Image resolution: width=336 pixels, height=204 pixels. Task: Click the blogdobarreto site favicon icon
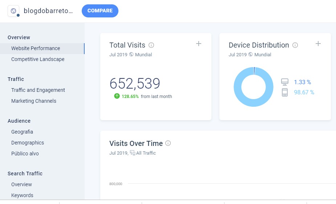click(x=13, y=11)
